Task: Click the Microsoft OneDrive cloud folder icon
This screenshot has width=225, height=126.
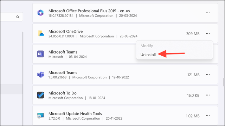Action: click(x=41, y=34)
